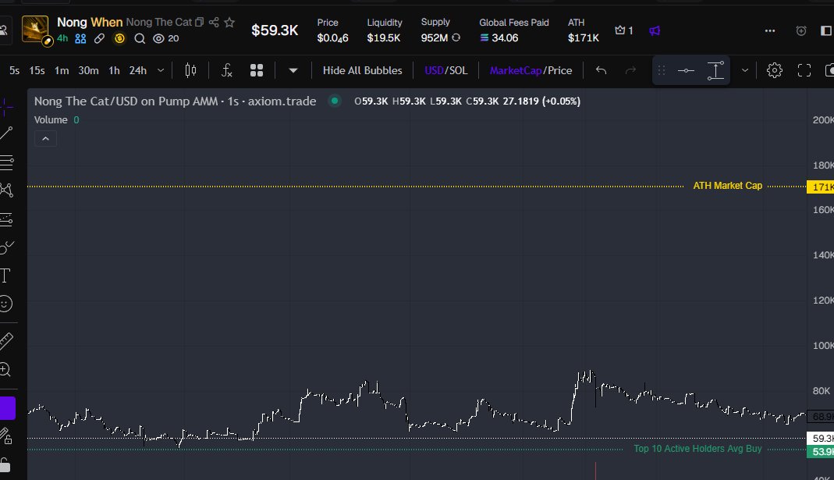Select the text T tool in left sidebar
834x480 pixels.
point(5,276)
